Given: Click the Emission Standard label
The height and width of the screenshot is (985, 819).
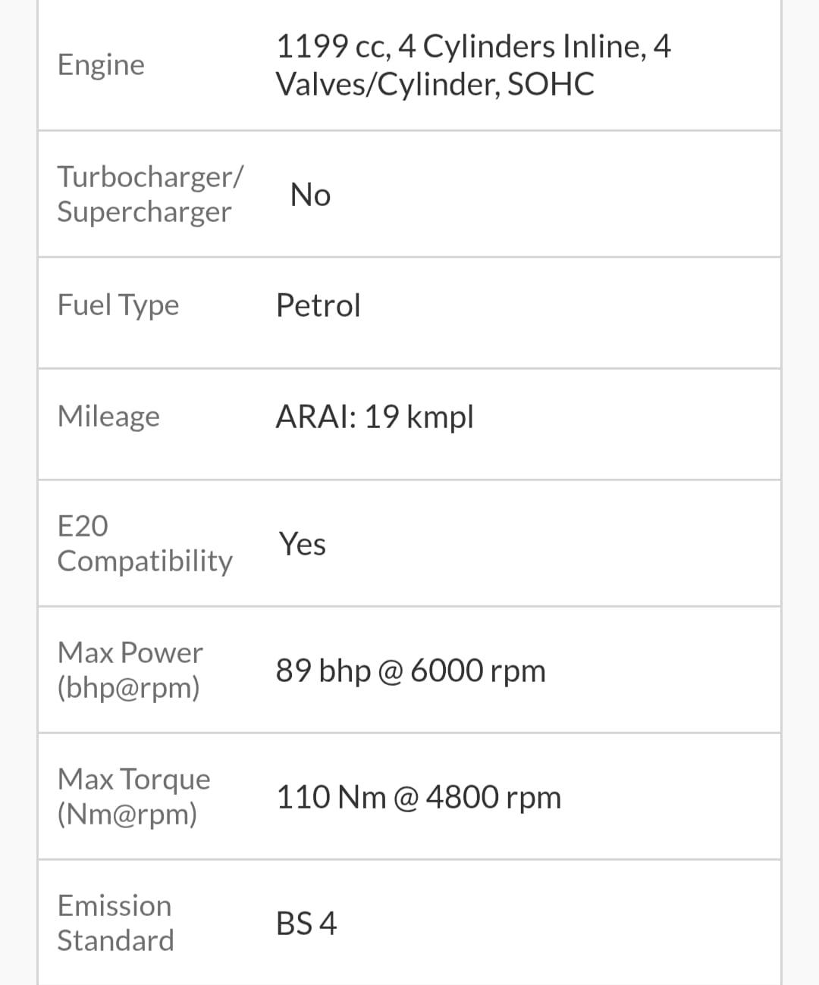Looking at the screenshot, I should point(115,923).
